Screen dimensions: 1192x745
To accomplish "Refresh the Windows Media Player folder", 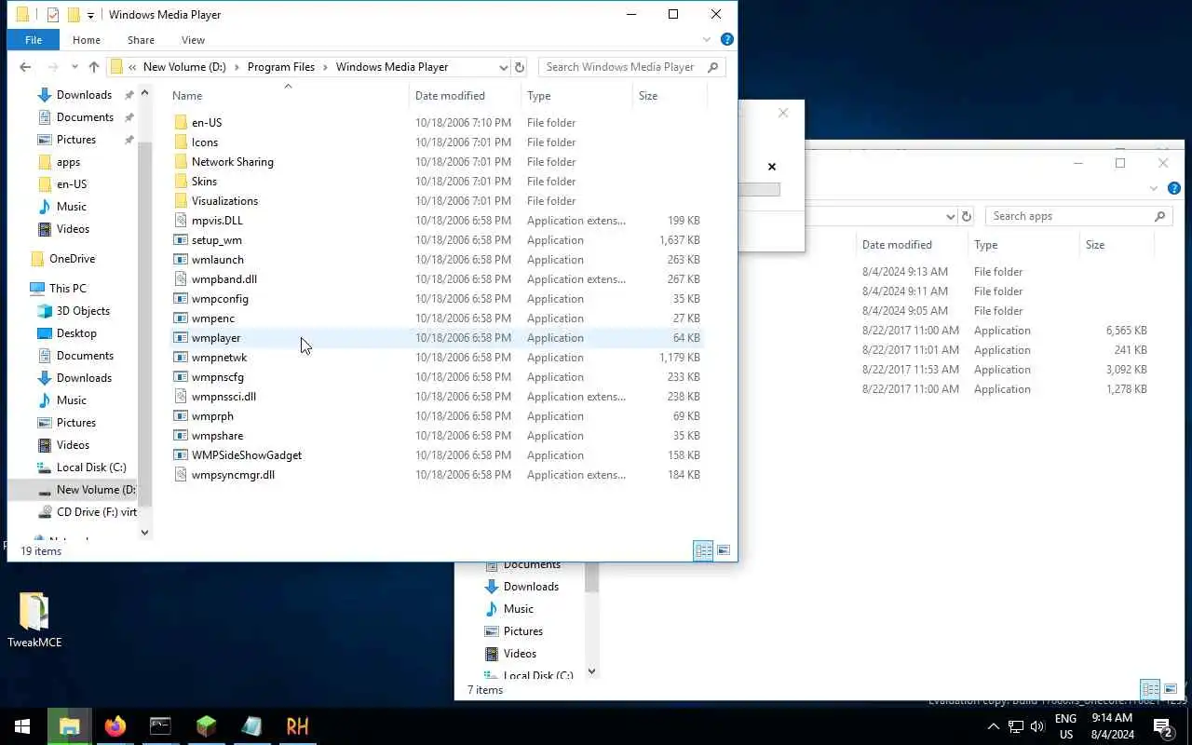I will coord(520,67).
